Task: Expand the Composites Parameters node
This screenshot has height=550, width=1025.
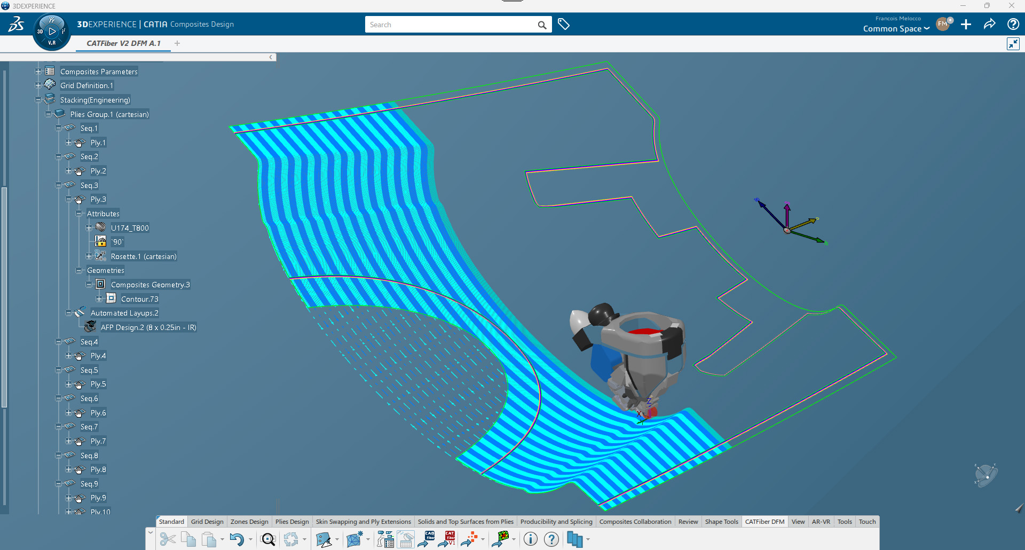Action: 38,72
